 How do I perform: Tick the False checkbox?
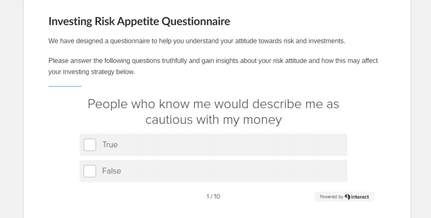[x=90, y=171]
